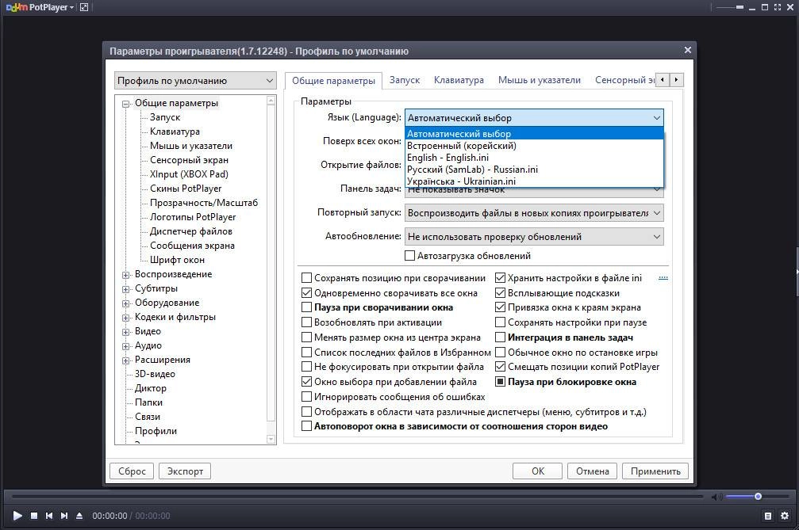Switch to the Клавиатура tab
Viewport: 799px width, 530px height.
[x=459, y=80]
